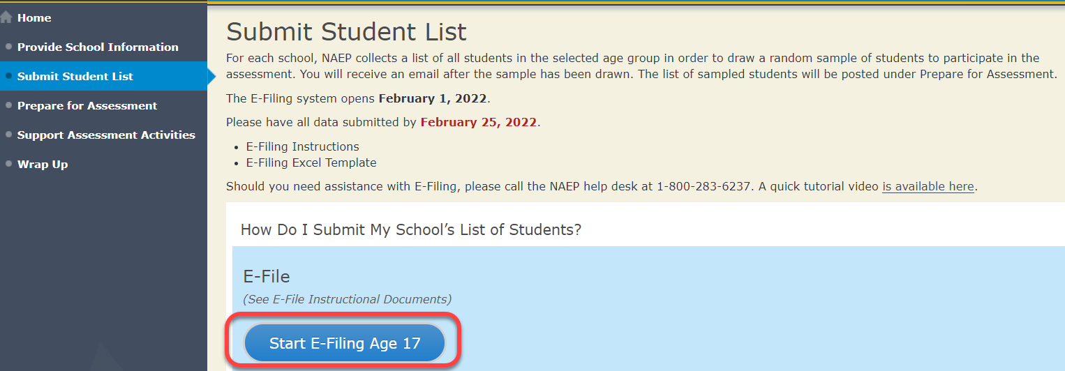Screen dimensions: 1065x371
Task: Open the Wrap Up section
Action: click(x=43, y=165)
